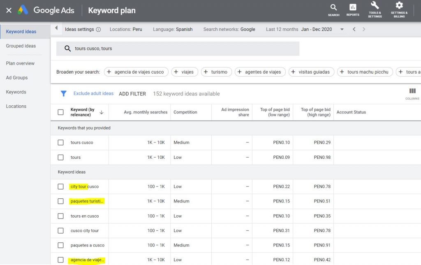
Task: Check the 'paquetes turisti...' checkbox
Action: 61,201
